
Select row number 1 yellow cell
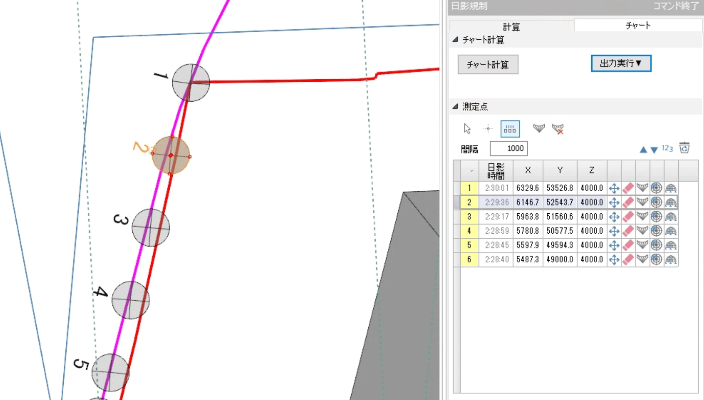[469, 188]
